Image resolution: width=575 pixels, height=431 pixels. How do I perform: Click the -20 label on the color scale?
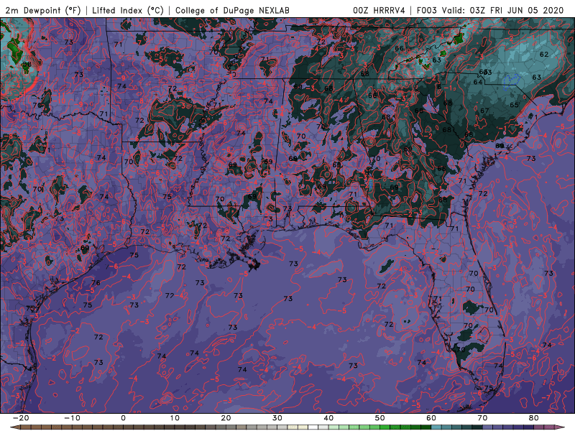pyautogui.click(x=21, y=418)
